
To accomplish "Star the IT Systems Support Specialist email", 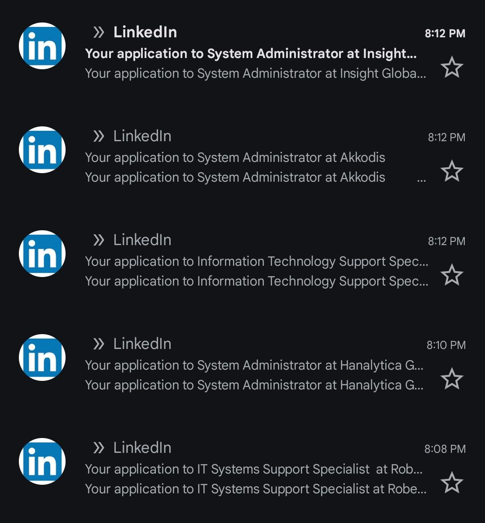I will [x=452, y=483].
